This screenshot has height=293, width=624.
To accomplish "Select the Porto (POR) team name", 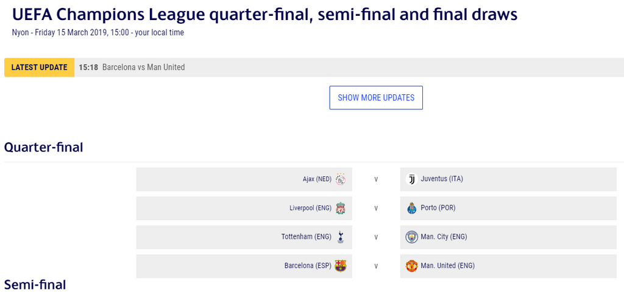I will coord(438,208).
